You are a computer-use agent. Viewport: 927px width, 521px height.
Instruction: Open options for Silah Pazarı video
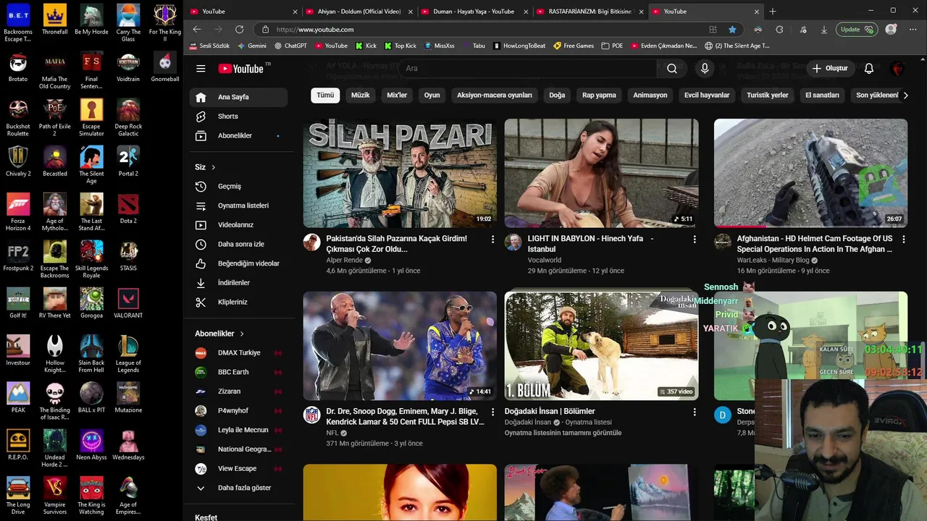click(x=493, y=239)
